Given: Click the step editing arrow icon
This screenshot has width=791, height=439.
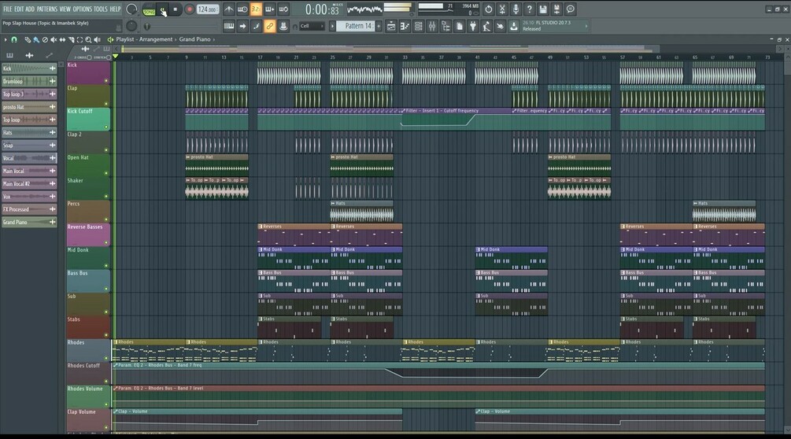Looking at the screenshot, I should tap(242, 26).
